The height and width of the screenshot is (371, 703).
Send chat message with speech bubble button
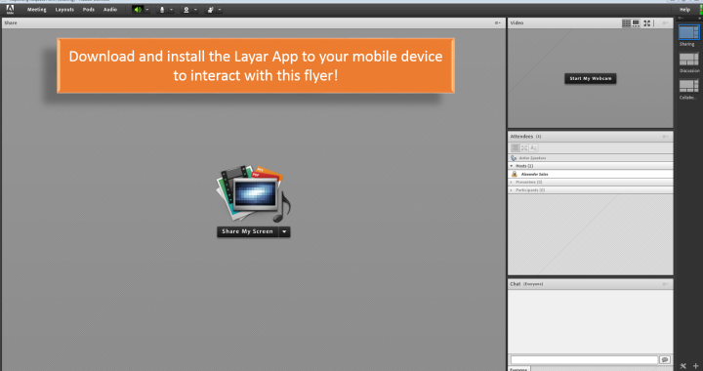pos(665,360)
